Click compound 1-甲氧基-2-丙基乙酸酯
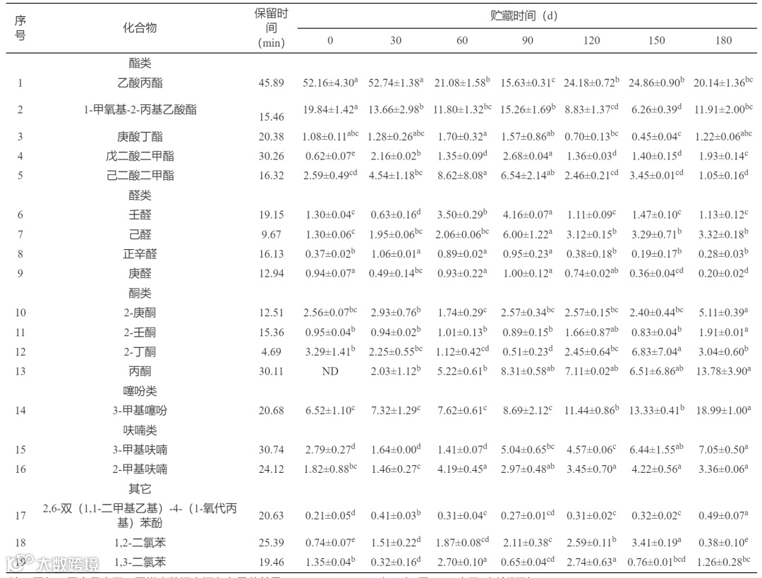Viewport: 762px width, 578px height. (x=140, y=109)
